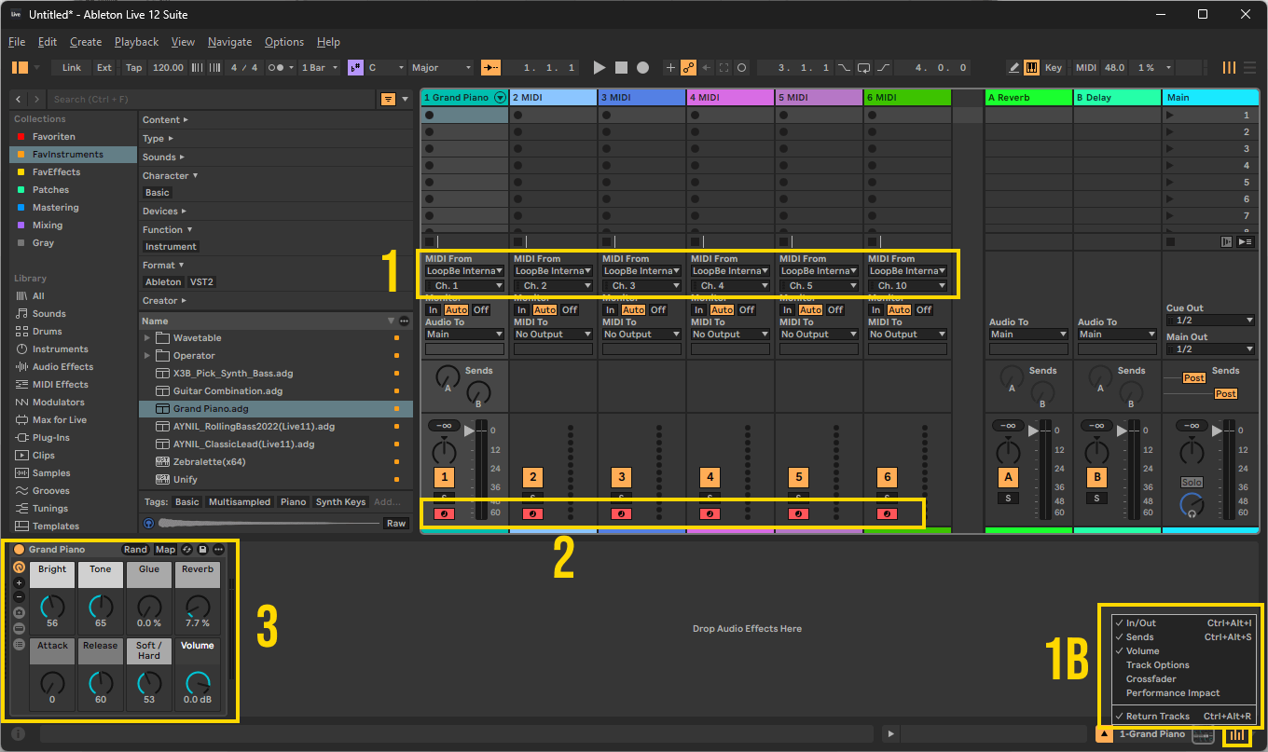Arm record on the 1 Grand Piano track
The height and width of the screenshot is (752, 1268).
[445, 513]
